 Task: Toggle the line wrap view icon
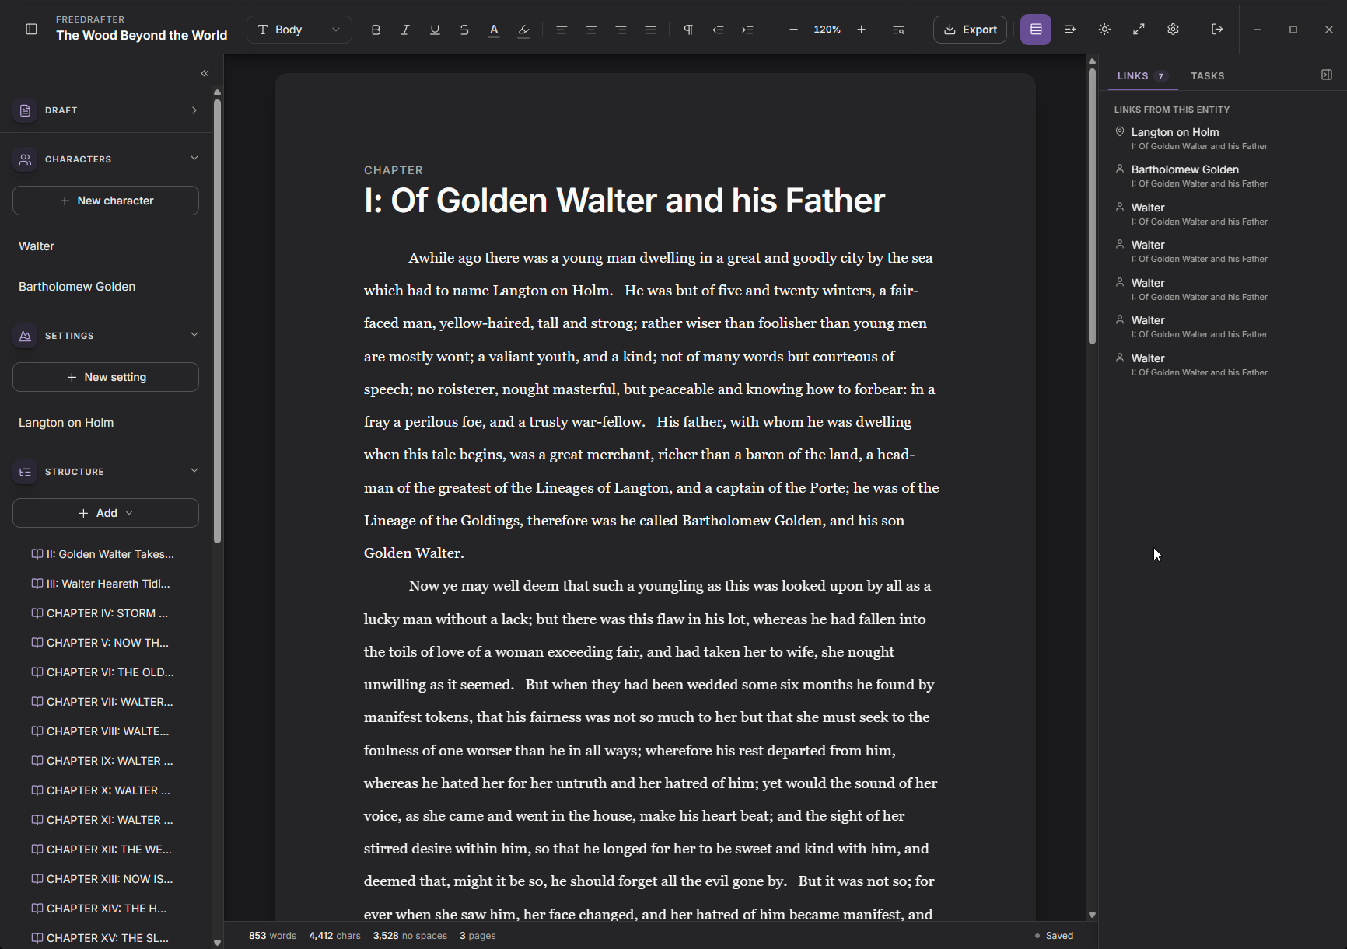click(1070, 30)
